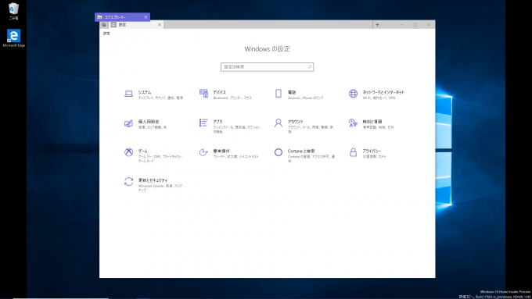Open the 時刻と言語 icon

click(353, 123)
